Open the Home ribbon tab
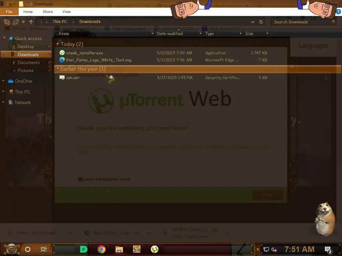The image size is (342, 256). tap(28, 12)
